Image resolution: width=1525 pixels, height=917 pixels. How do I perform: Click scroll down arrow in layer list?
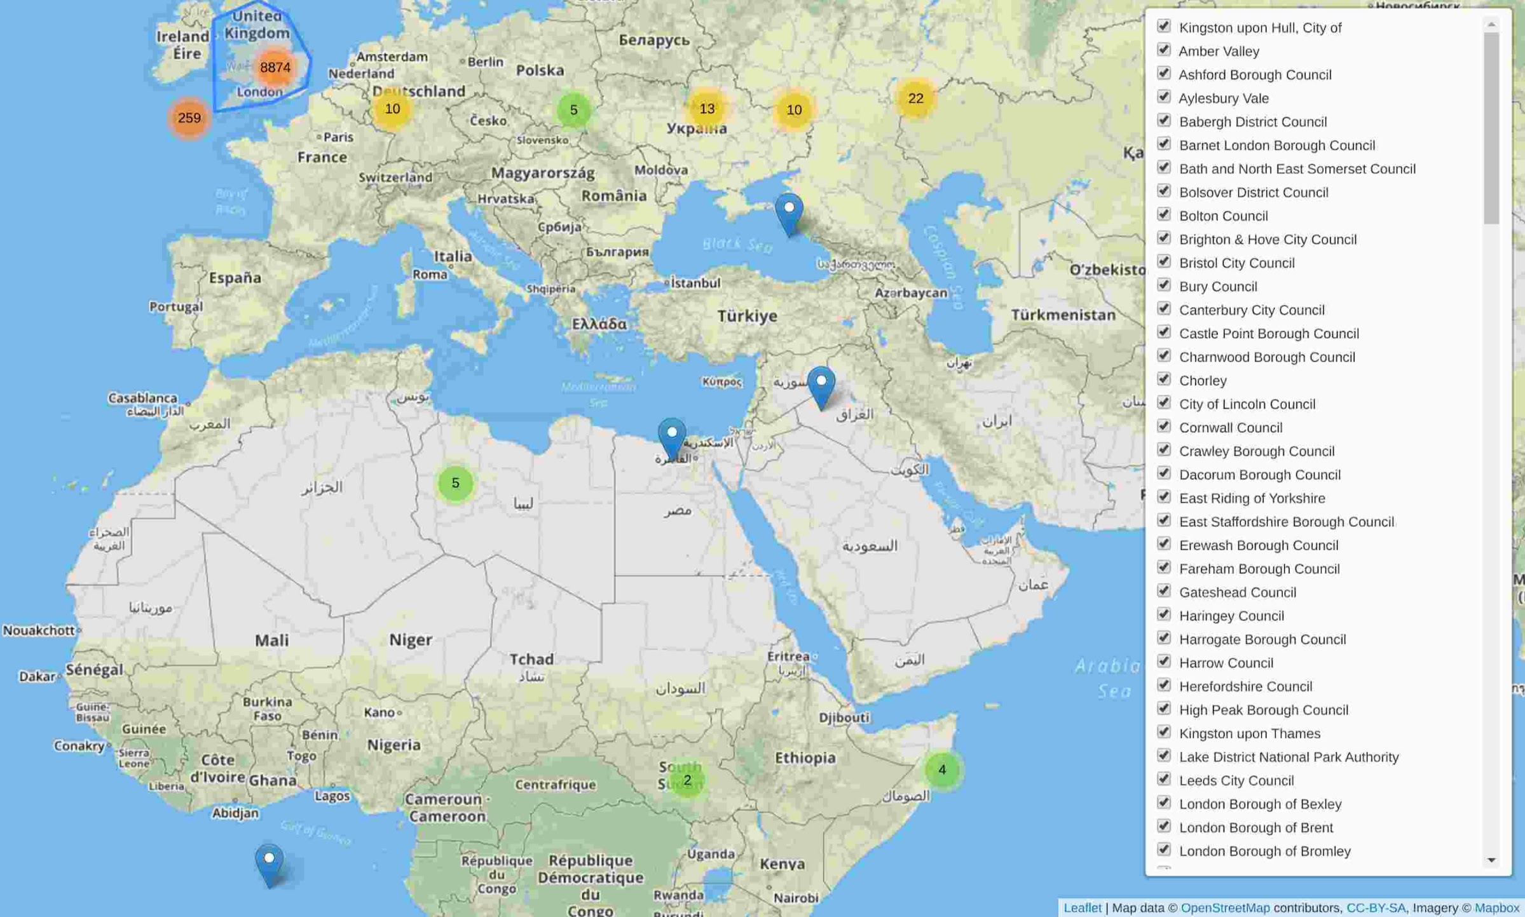[x=1491, y=860]
